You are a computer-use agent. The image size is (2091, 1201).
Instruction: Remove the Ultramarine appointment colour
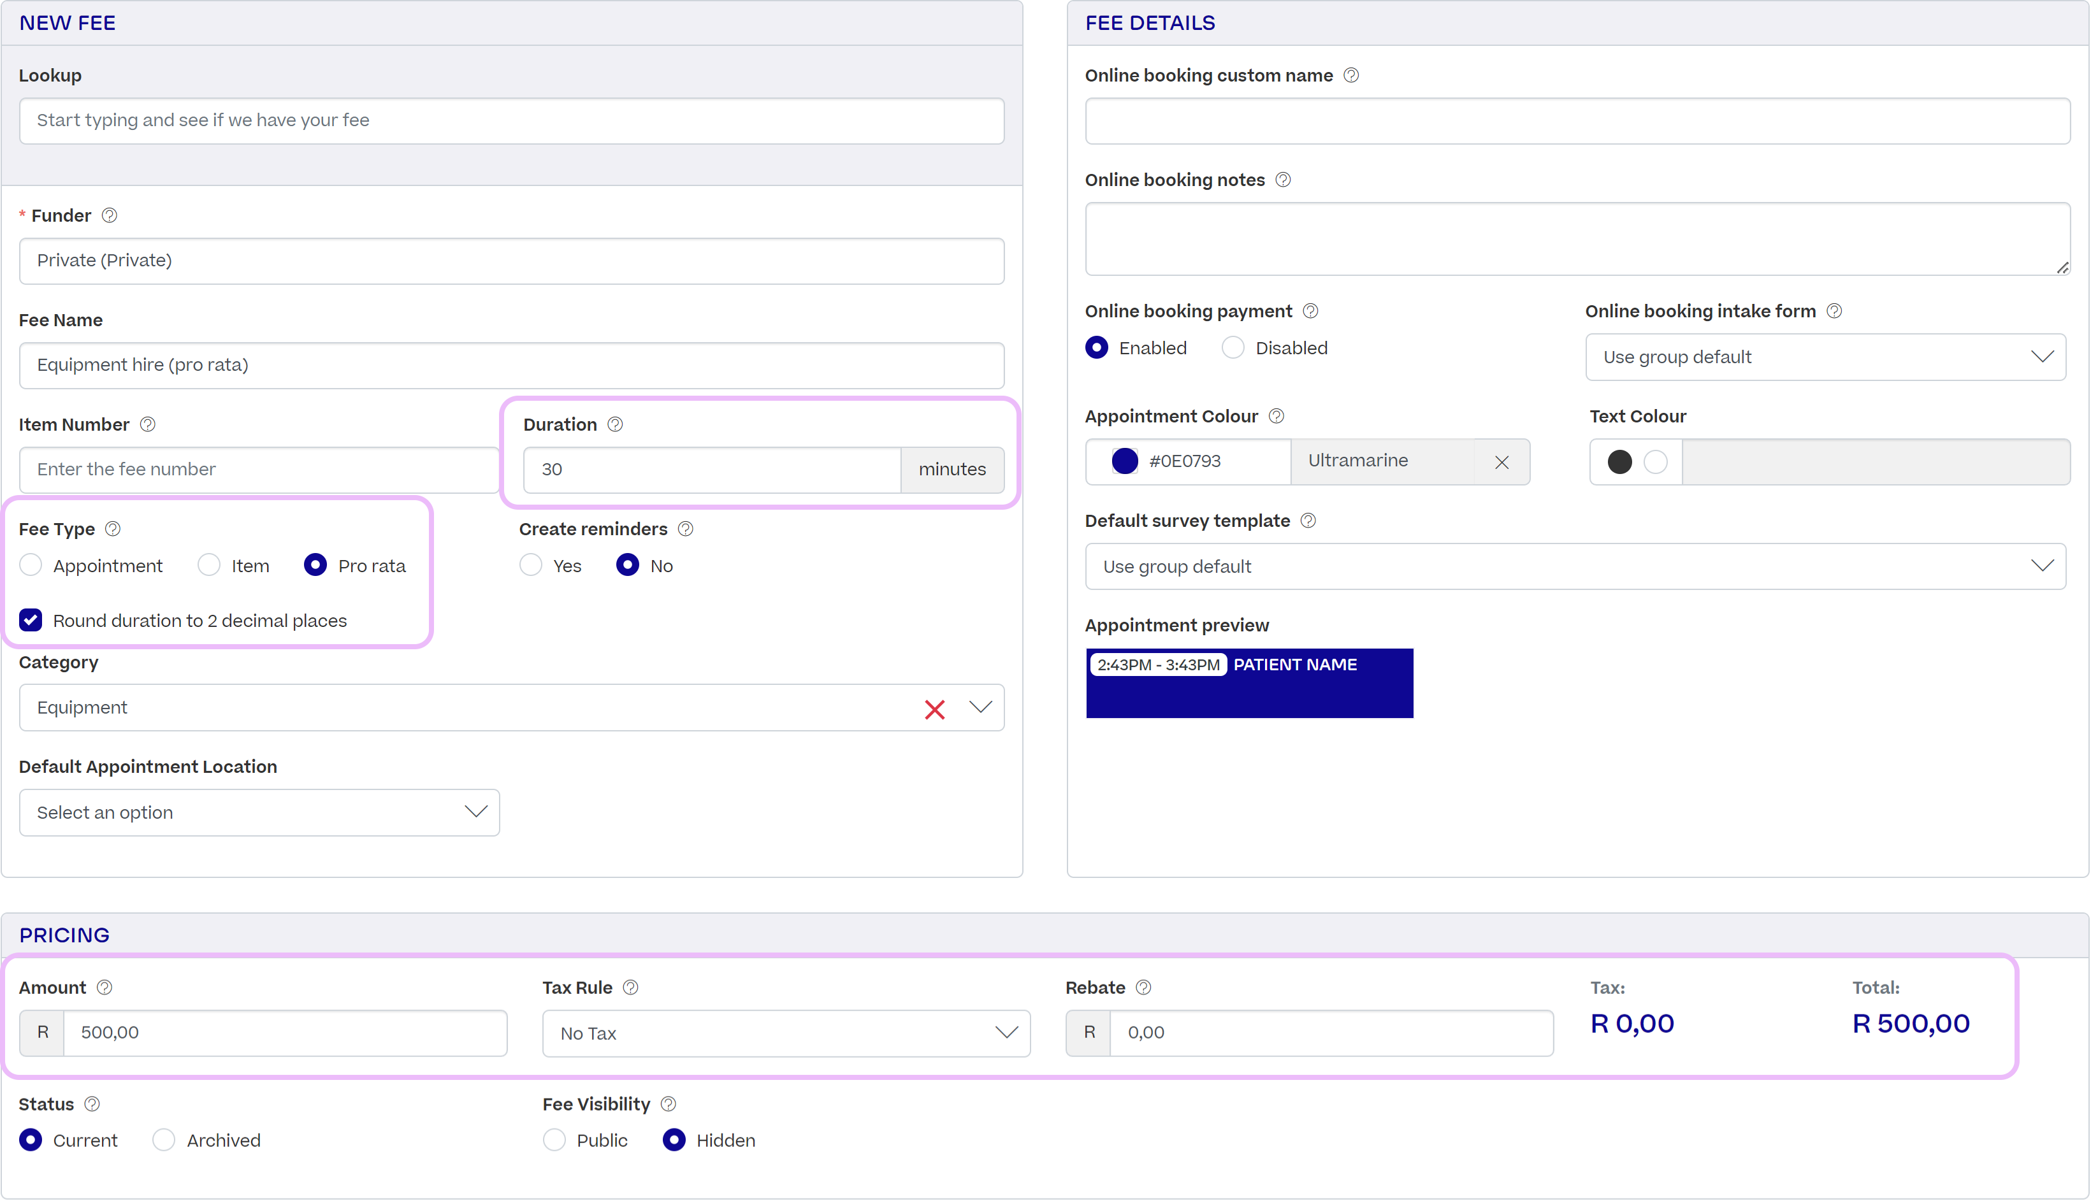tap(1501, 462)
